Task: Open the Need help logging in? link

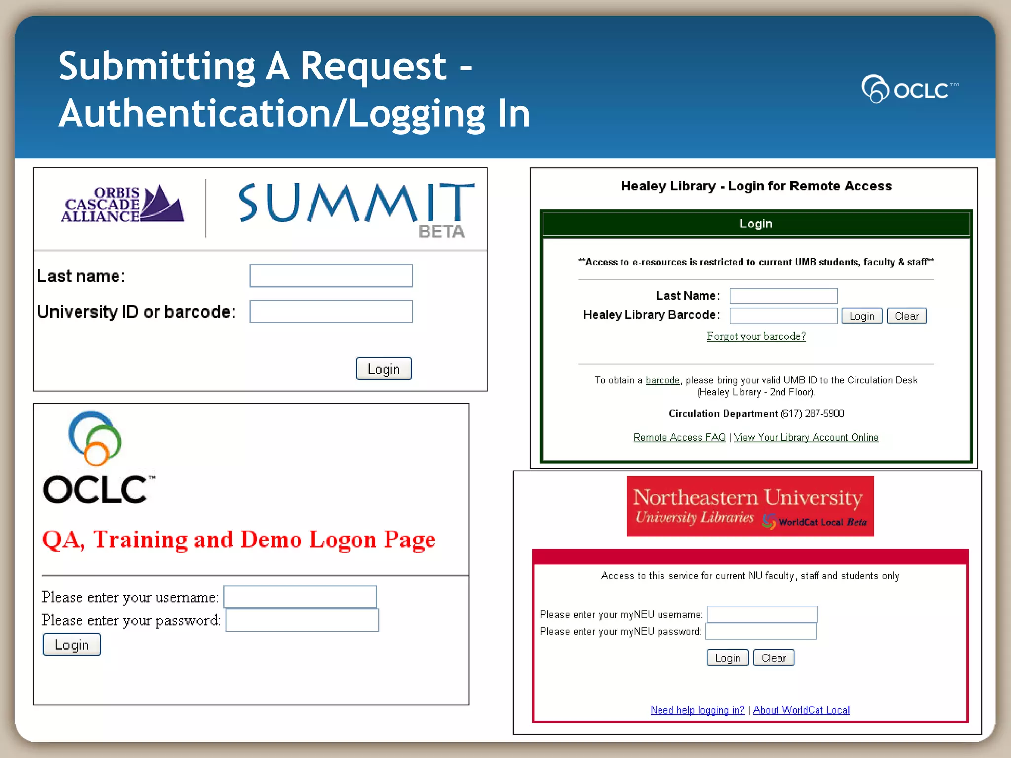Action: point(698,710)
